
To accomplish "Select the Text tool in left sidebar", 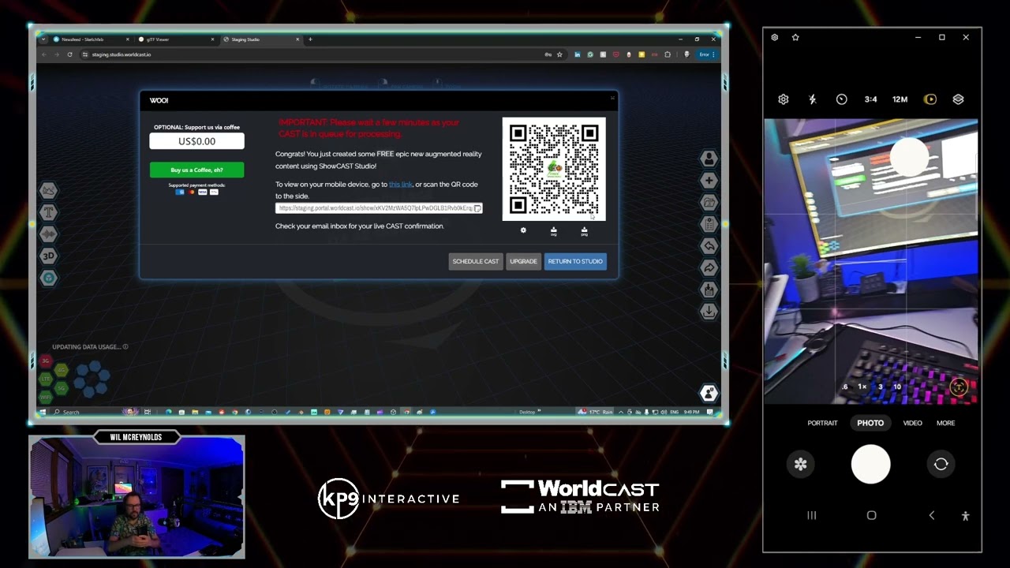I will tap(48, 212).
